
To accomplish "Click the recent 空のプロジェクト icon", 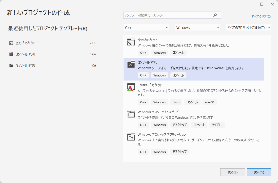I will point(11,43).
